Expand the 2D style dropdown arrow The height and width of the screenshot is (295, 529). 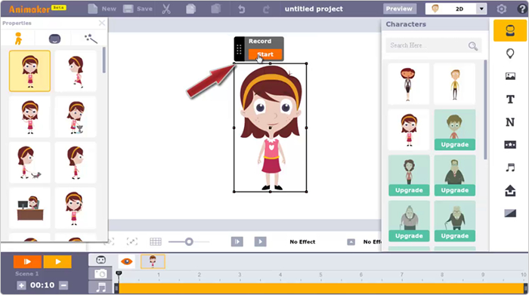[x=481, y=9]
